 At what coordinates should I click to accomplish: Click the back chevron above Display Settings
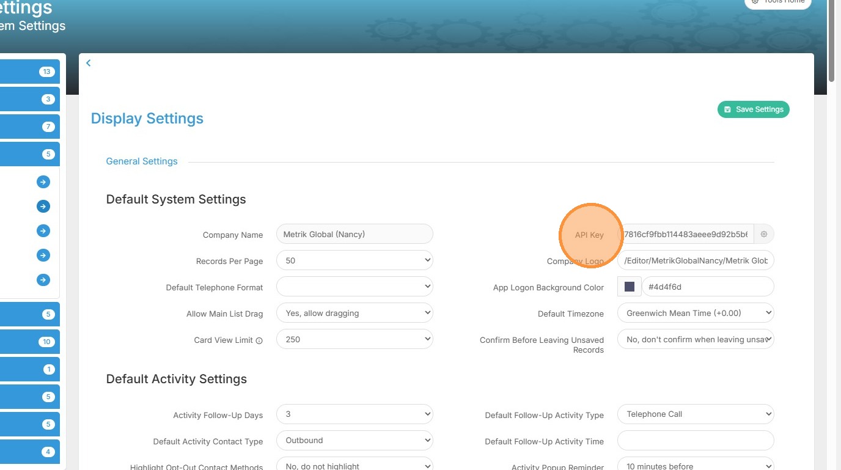[x=89, y=63]
